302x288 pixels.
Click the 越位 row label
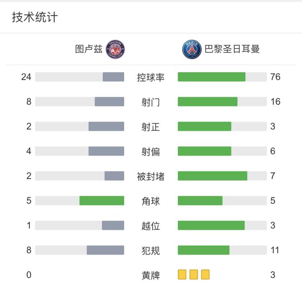pos(151,226)
